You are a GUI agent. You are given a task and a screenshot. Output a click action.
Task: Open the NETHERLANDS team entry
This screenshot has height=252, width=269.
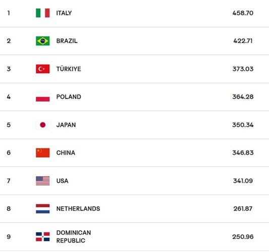(78, 209)
